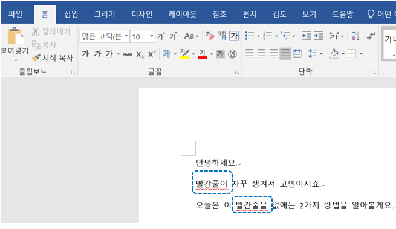The width and height of the screenshot is (396, 229).
Task: Toggle subscript formatting
Action: point(140,54)
